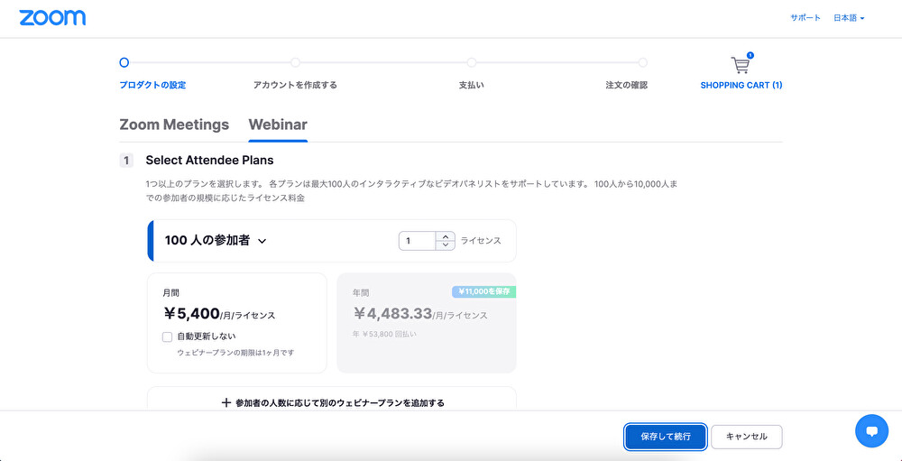Click the first progress step circle
Image resolution: width=902 pixels, height=461 pixels.
click(x=124, y=62)
